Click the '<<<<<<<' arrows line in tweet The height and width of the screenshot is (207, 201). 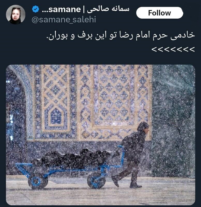point(173,49)
